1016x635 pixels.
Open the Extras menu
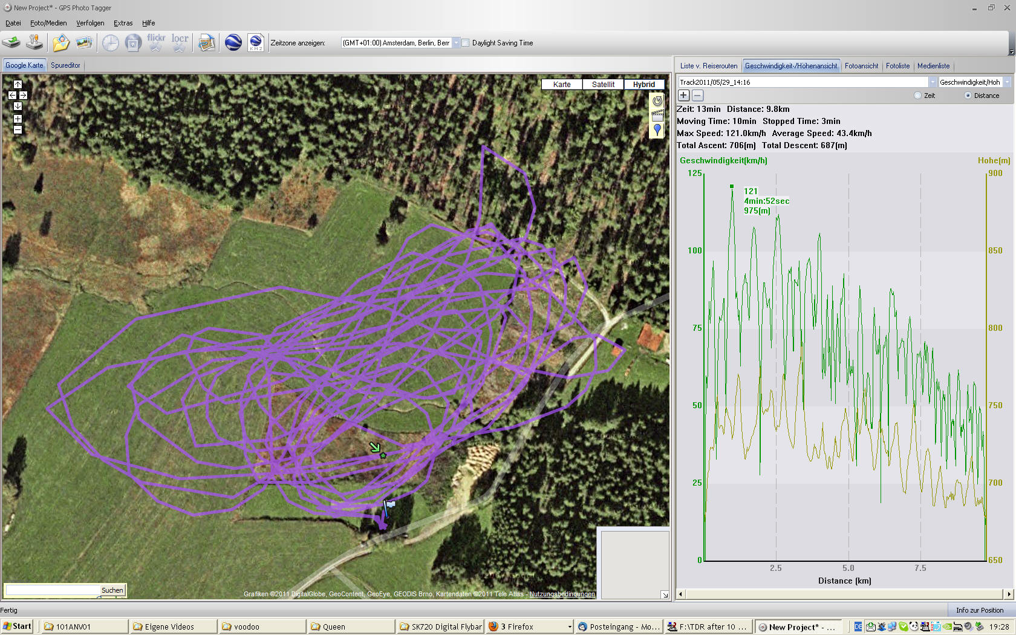click(123, 23)
